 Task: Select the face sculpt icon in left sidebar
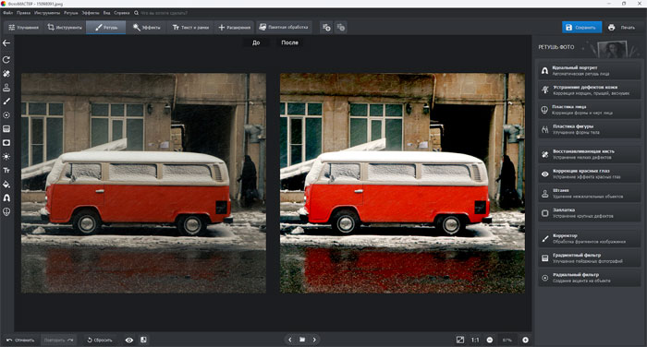6,212
